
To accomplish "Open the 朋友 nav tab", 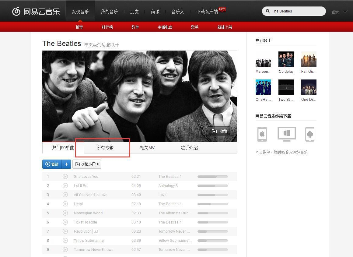I will click(135, 12).
